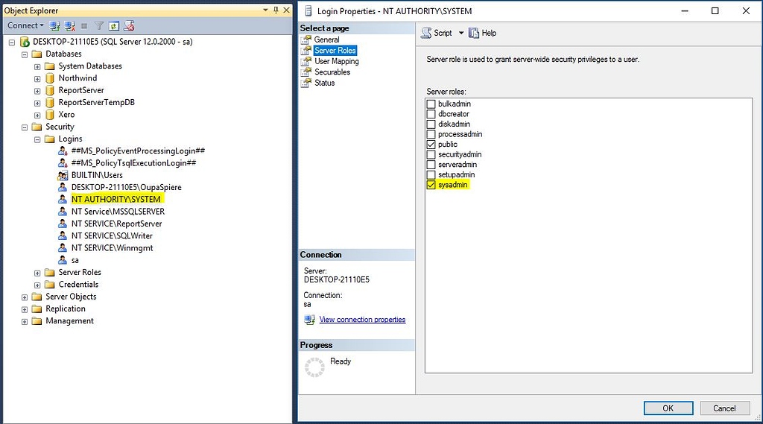Open the Securables page
Screen dimensions: 763x424
pos(332,72)
